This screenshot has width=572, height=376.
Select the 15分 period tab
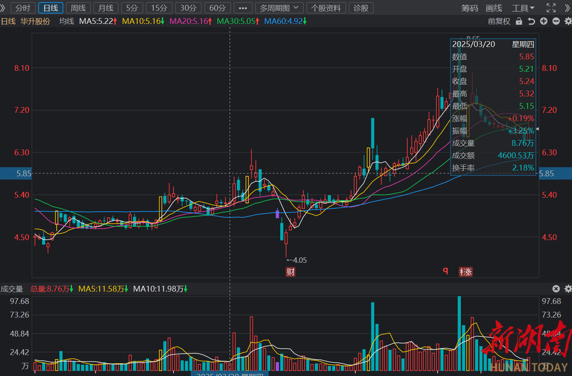(159, 8)
